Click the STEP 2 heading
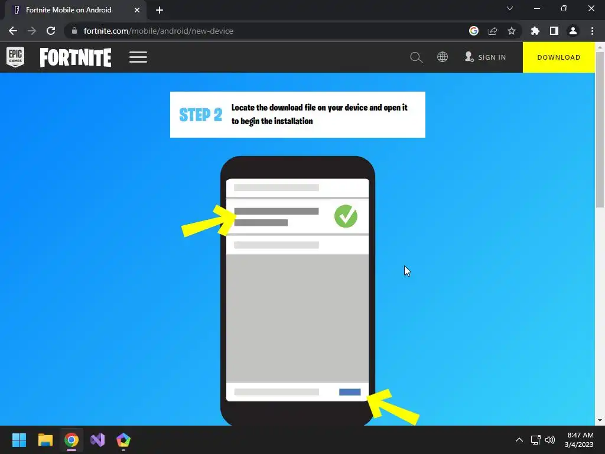 (201, 115)
